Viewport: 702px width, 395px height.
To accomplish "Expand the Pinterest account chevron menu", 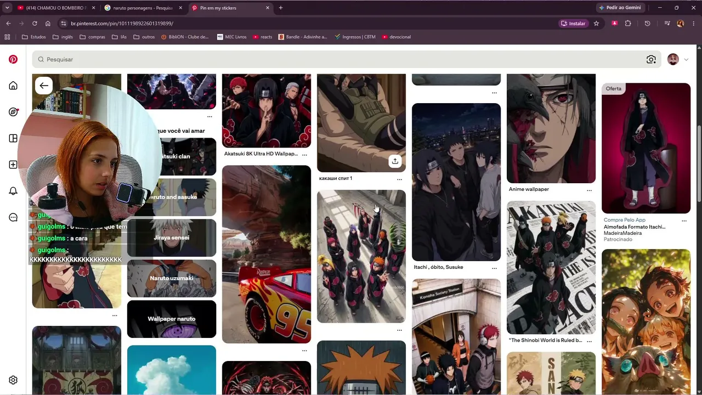I will tap(686, 59).
